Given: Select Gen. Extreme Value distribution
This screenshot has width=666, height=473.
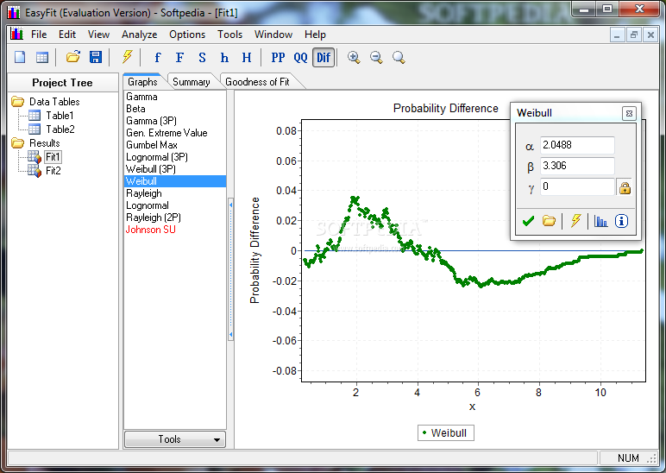Looking at the screenshot, I should pos(175,133).
